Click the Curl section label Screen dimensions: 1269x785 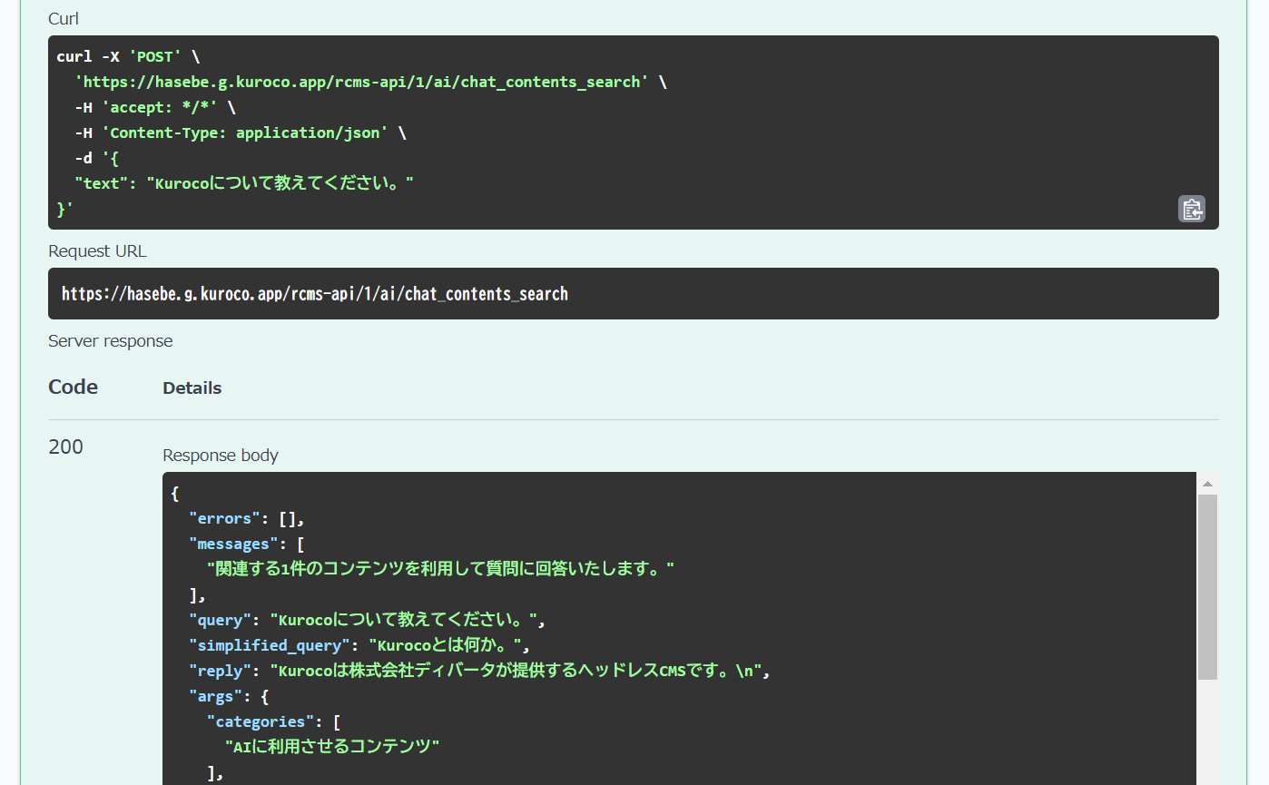[64, 18]
